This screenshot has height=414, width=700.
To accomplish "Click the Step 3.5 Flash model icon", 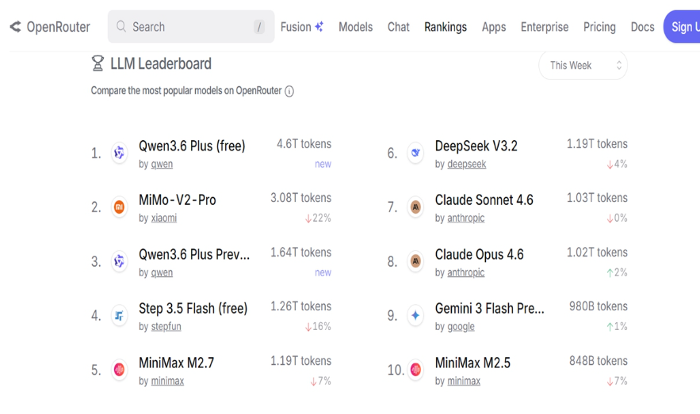I will 119,316.
